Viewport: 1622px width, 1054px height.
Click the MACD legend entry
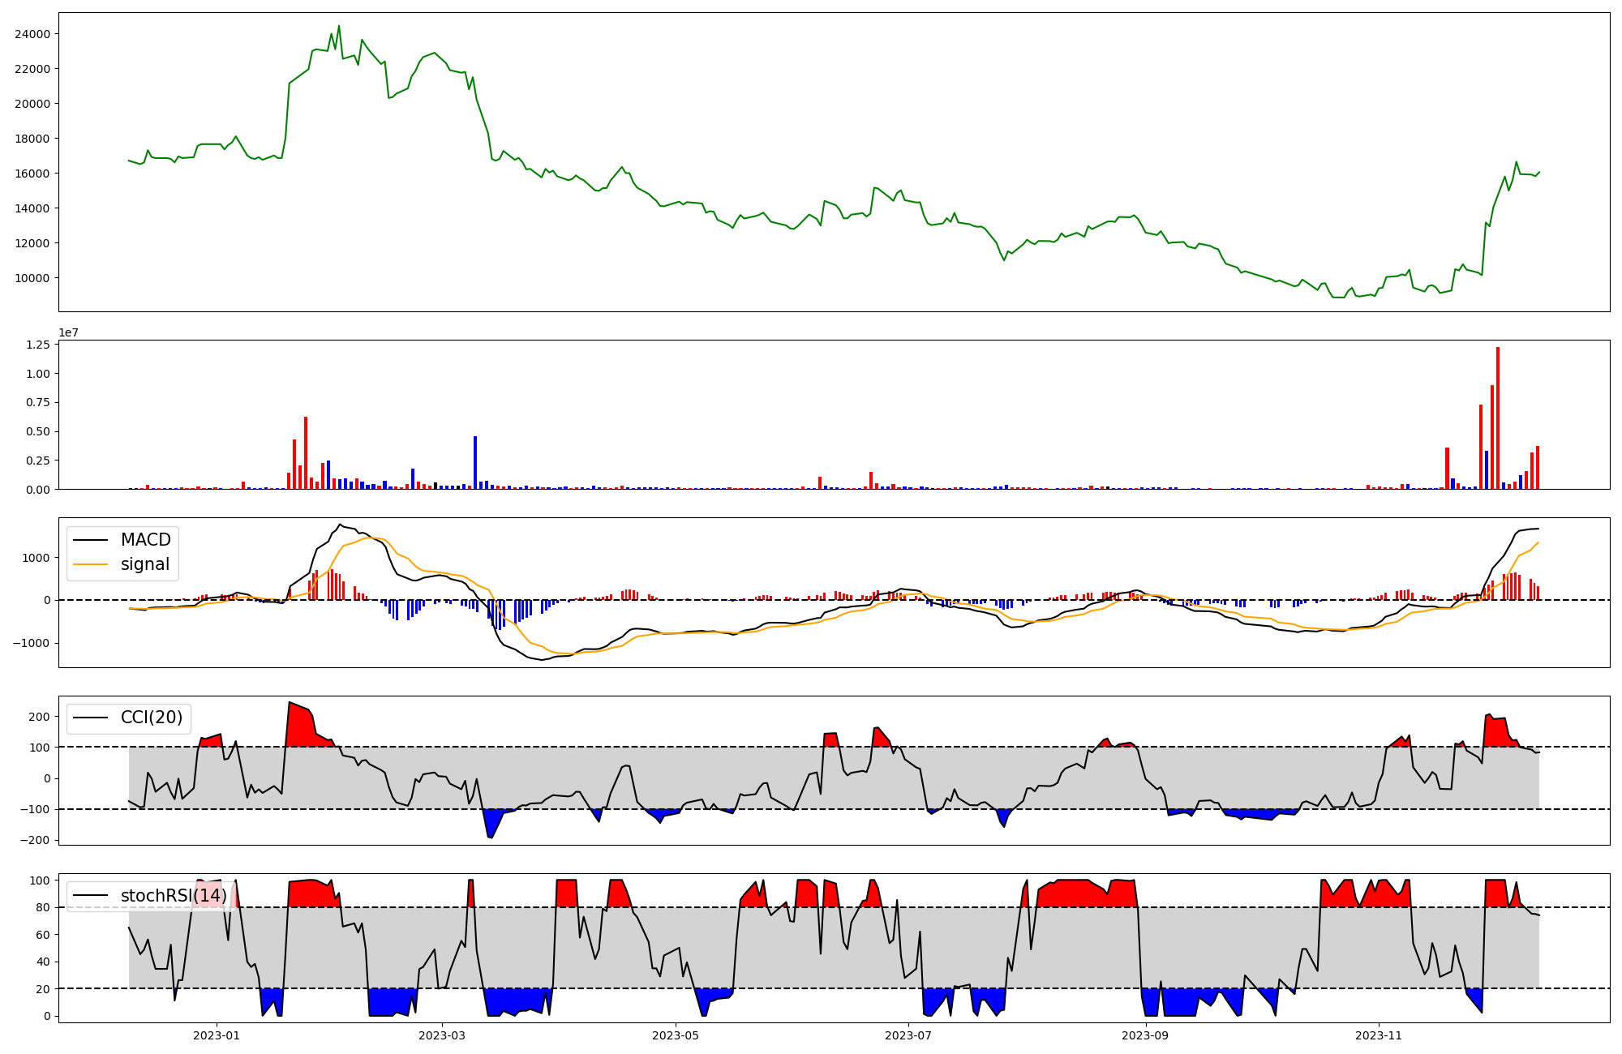pyautogui.click(x=145, y=540)
